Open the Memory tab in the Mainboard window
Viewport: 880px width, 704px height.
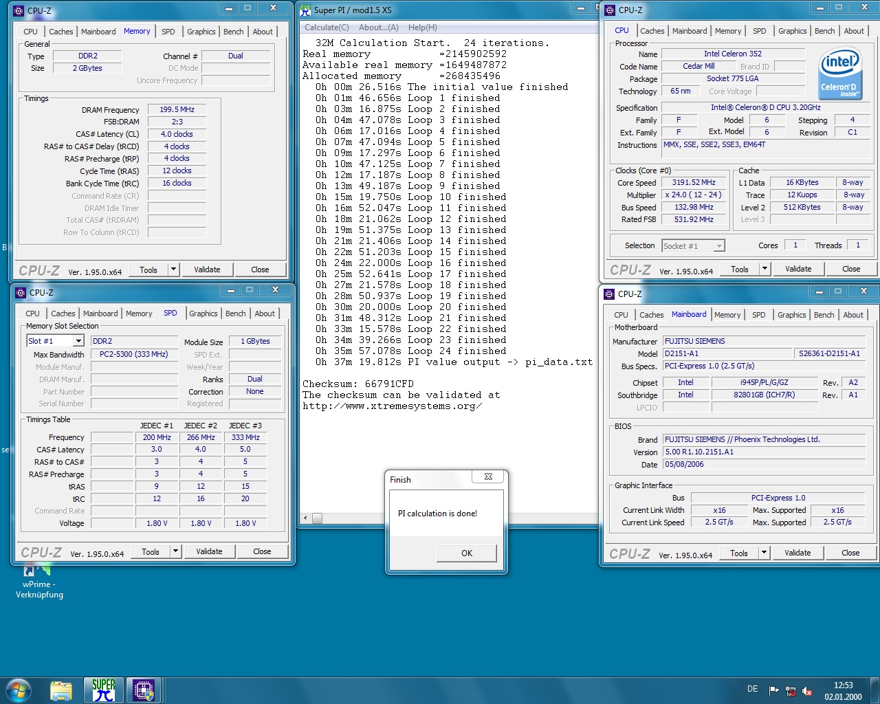pyautogui.click(x=727, y=315)
